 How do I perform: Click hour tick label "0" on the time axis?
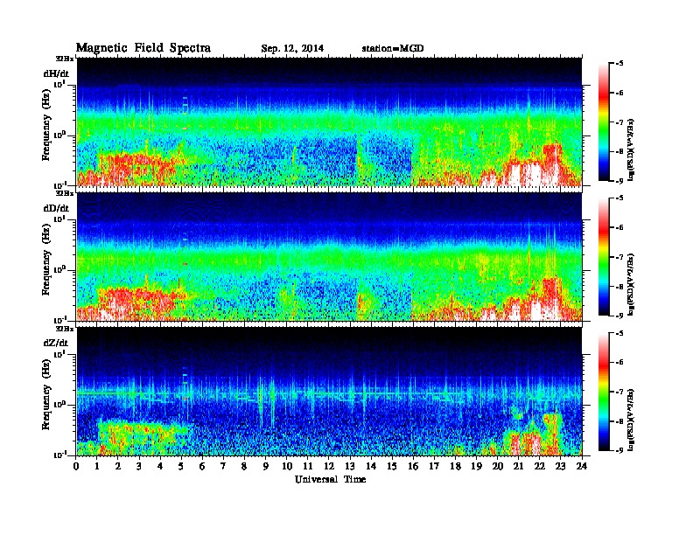pyautogui.click(x=76, y=466)
